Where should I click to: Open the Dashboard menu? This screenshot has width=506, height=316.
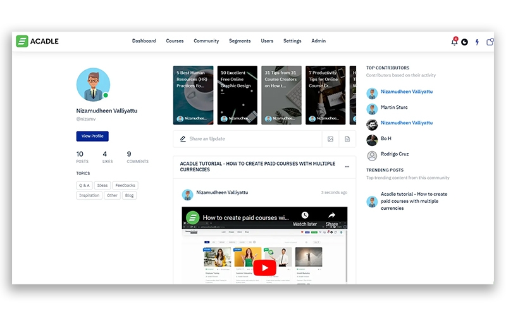coord(144,41)
